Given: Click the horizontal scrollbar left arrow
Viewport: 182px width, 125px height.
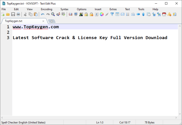Looking at the screenshot, I should (2, 118).
